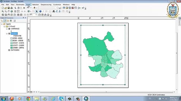Open the Help menu

(x=73, y=4)
